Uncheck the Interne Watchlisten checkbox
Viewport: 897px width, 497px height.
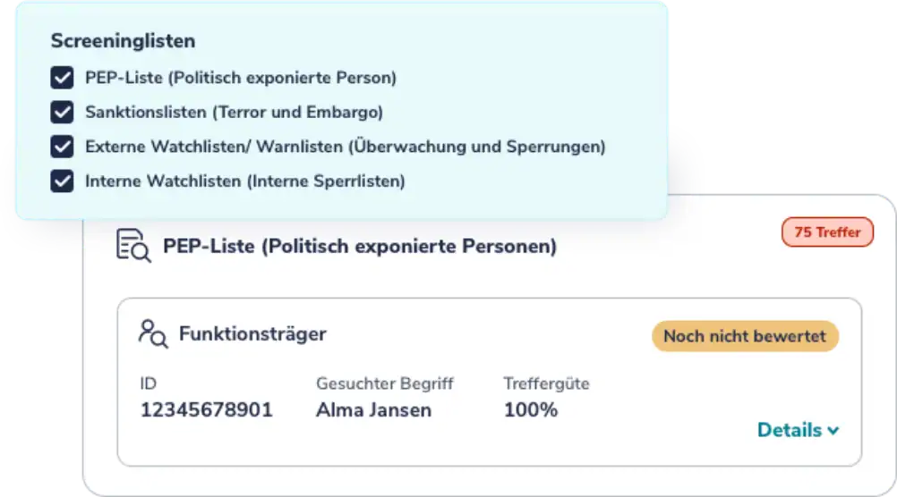pyautogui.click(x=62, y=181)
